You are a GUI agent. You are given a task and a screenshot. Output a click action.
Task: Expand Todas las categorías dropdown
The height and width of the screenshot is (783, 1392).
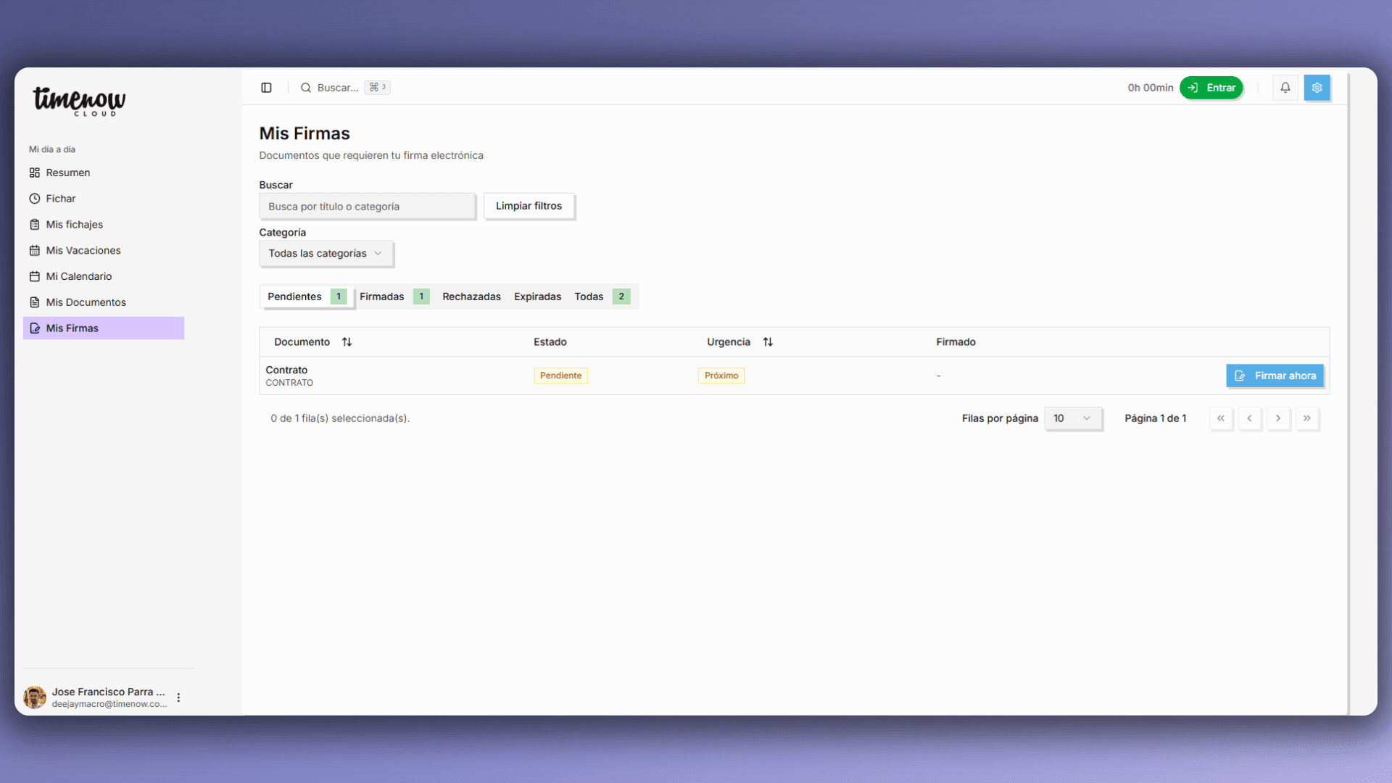[x=326, y=254]
